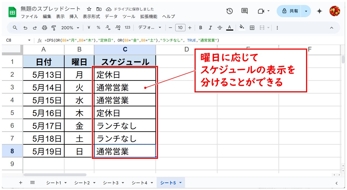The image size is (347, 190).
Task: Open the シート5 tab menu arrow
Action: [180, 183]
